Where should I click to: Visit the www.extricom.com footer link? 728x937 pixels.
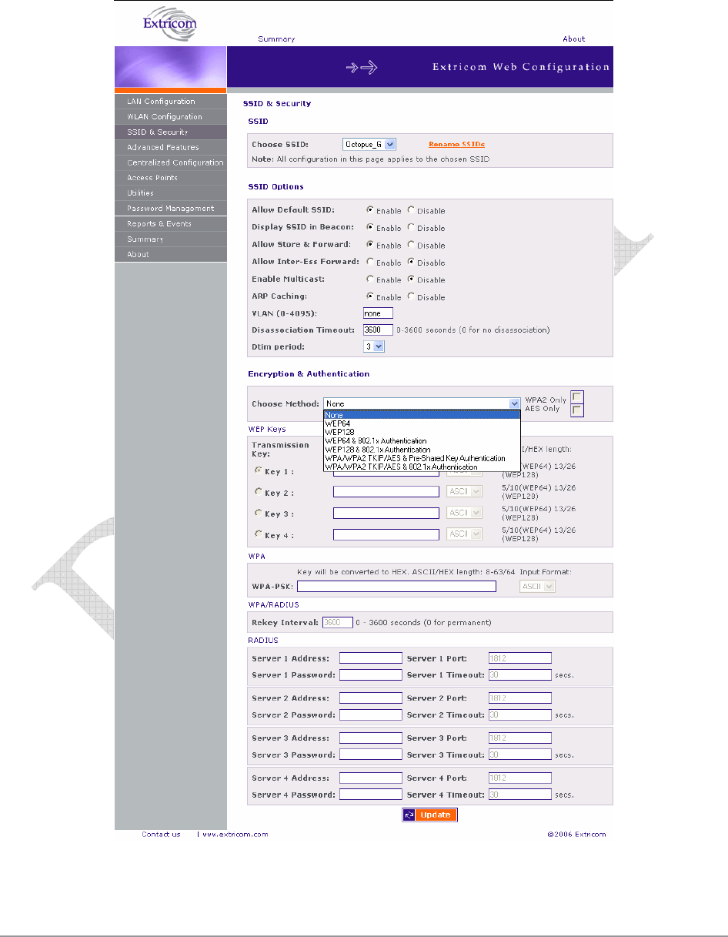pos(235,835)
